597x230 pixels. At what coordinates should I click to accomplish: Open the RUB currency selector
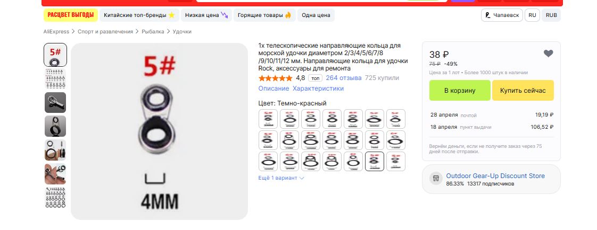click(x=551, y=15)
